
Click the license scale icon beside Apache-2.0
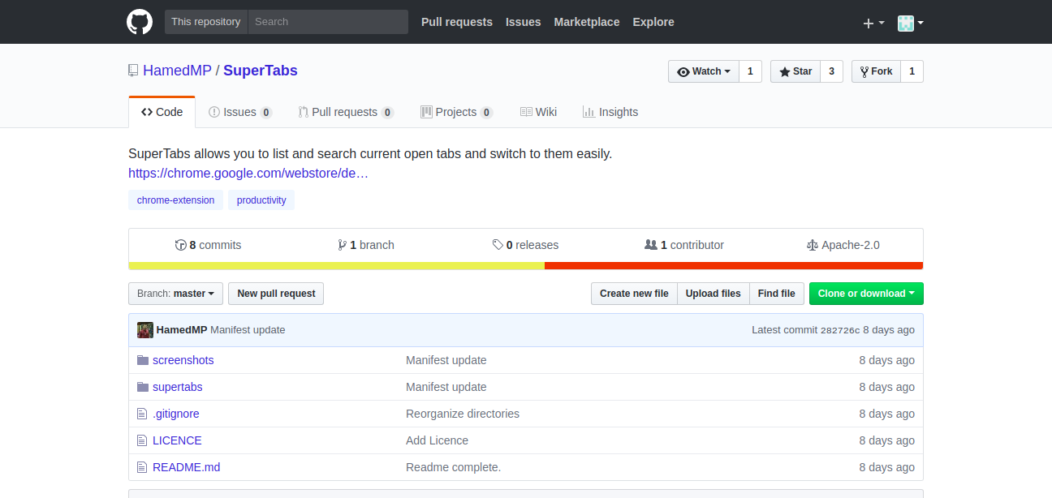(813, 245)
